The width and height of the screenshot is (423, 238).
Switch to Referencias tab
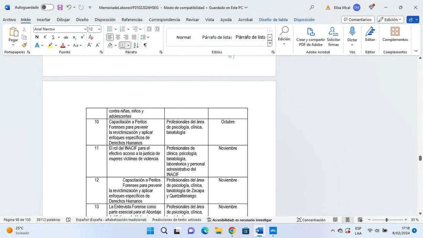(x=132, y=20)
